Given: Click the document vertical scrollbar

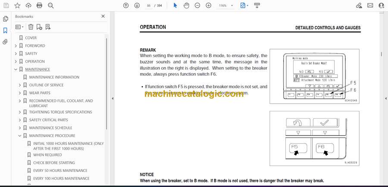Looking at the screenshot, I should pos(382,54).
